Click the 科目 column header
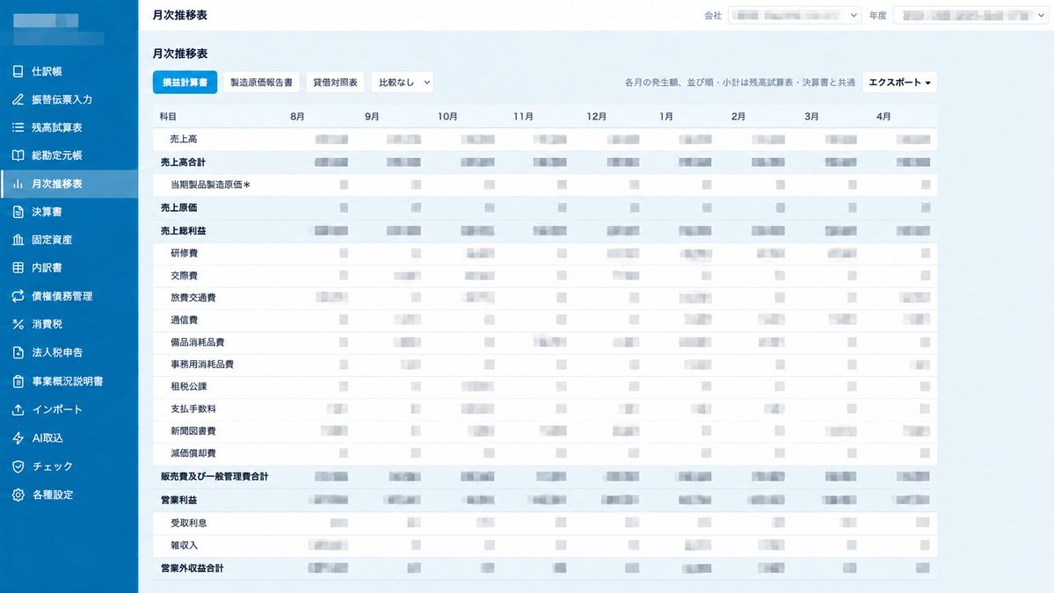Image resolution: width=1054 pixels, height=593 pixels. pyautogui.click(x=168, y=117)
